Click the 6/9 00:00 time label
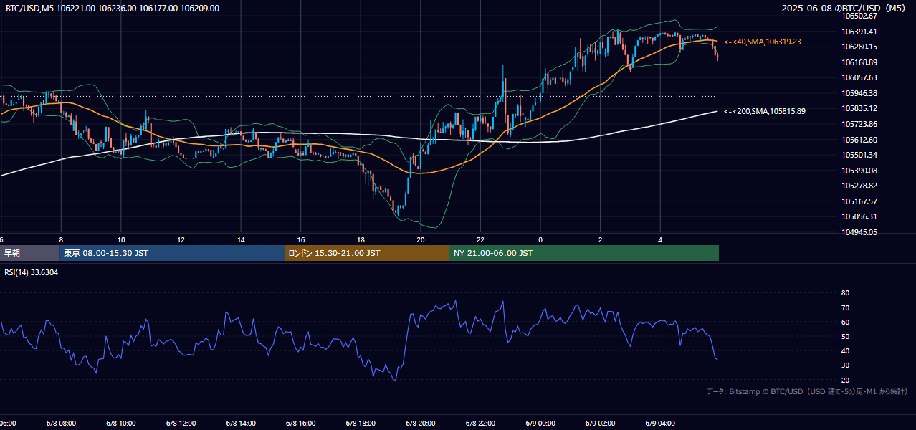This screenshot has width=916, height=430. click(x=540, y=423)
